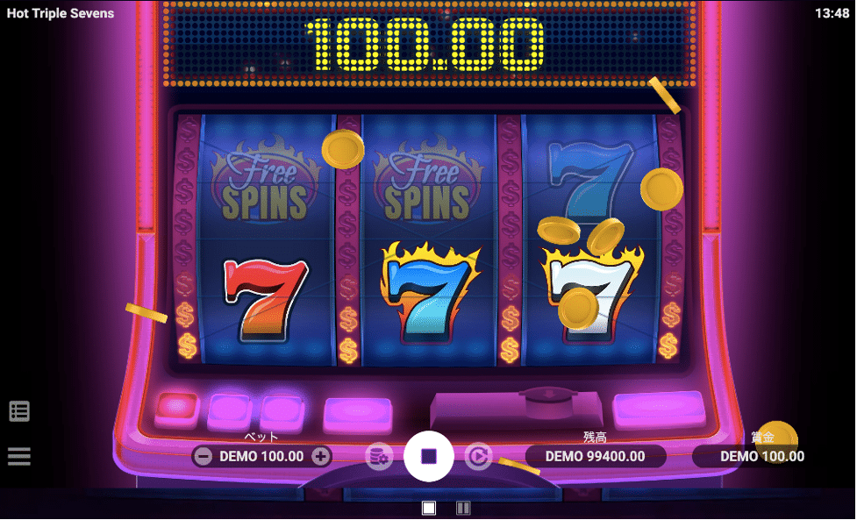Click the 100.00 win display board

point(429,44)
